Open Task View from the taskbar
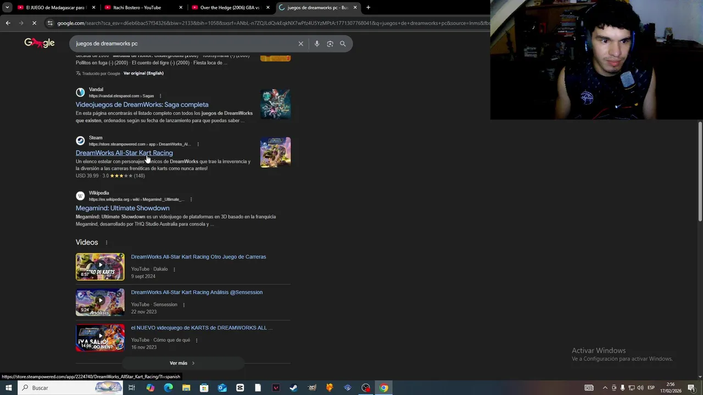The image size is (703, 395). pos(132,388)
